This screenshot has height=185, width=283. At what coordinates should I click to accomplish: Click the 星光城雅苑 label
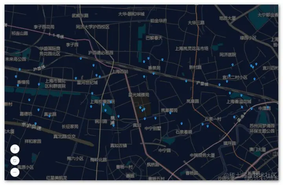(x=139, y=95)
